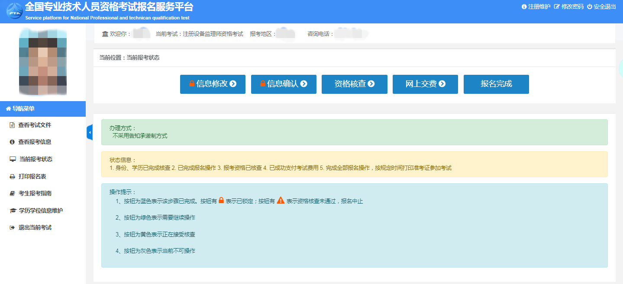
Task: Open 注册维护 in the top header
Action: tap(536, 6)
